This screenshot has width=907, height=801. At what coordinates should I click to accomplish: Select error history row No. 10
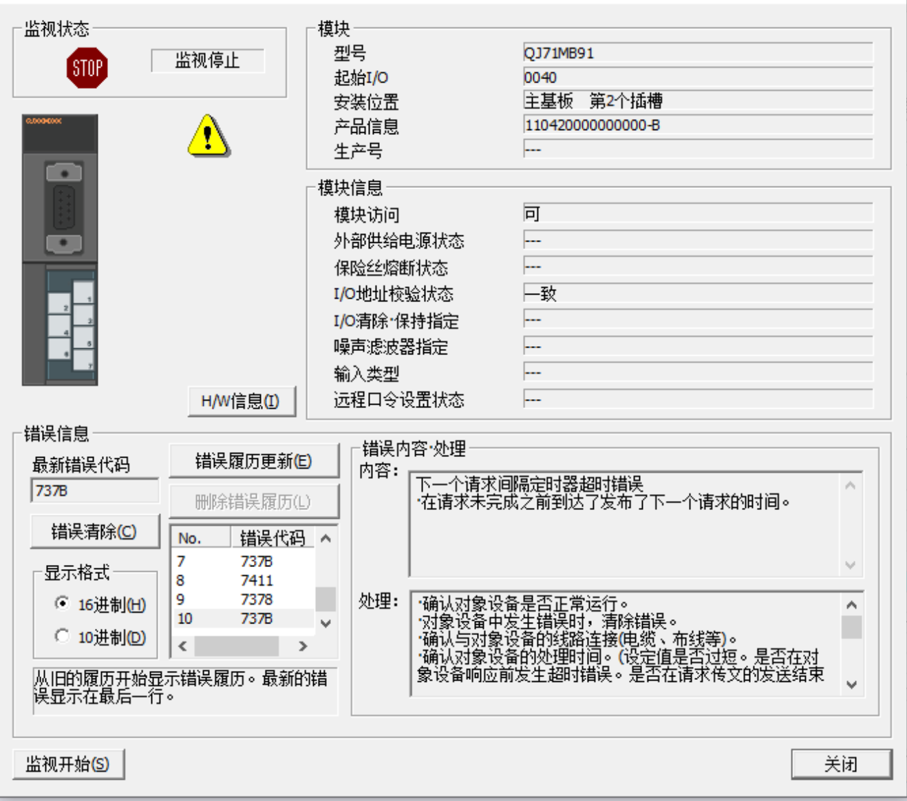(243, 619)
